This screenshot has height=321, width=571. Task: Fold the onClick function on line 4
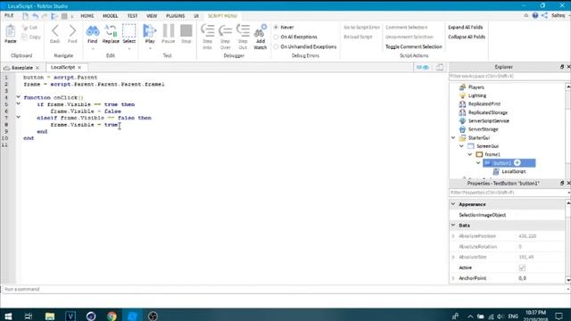coord(18,97)
